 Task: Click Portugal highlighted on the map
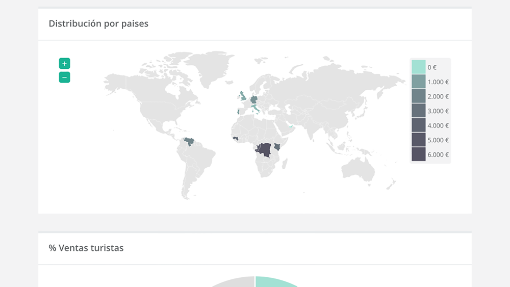point(238,112)
